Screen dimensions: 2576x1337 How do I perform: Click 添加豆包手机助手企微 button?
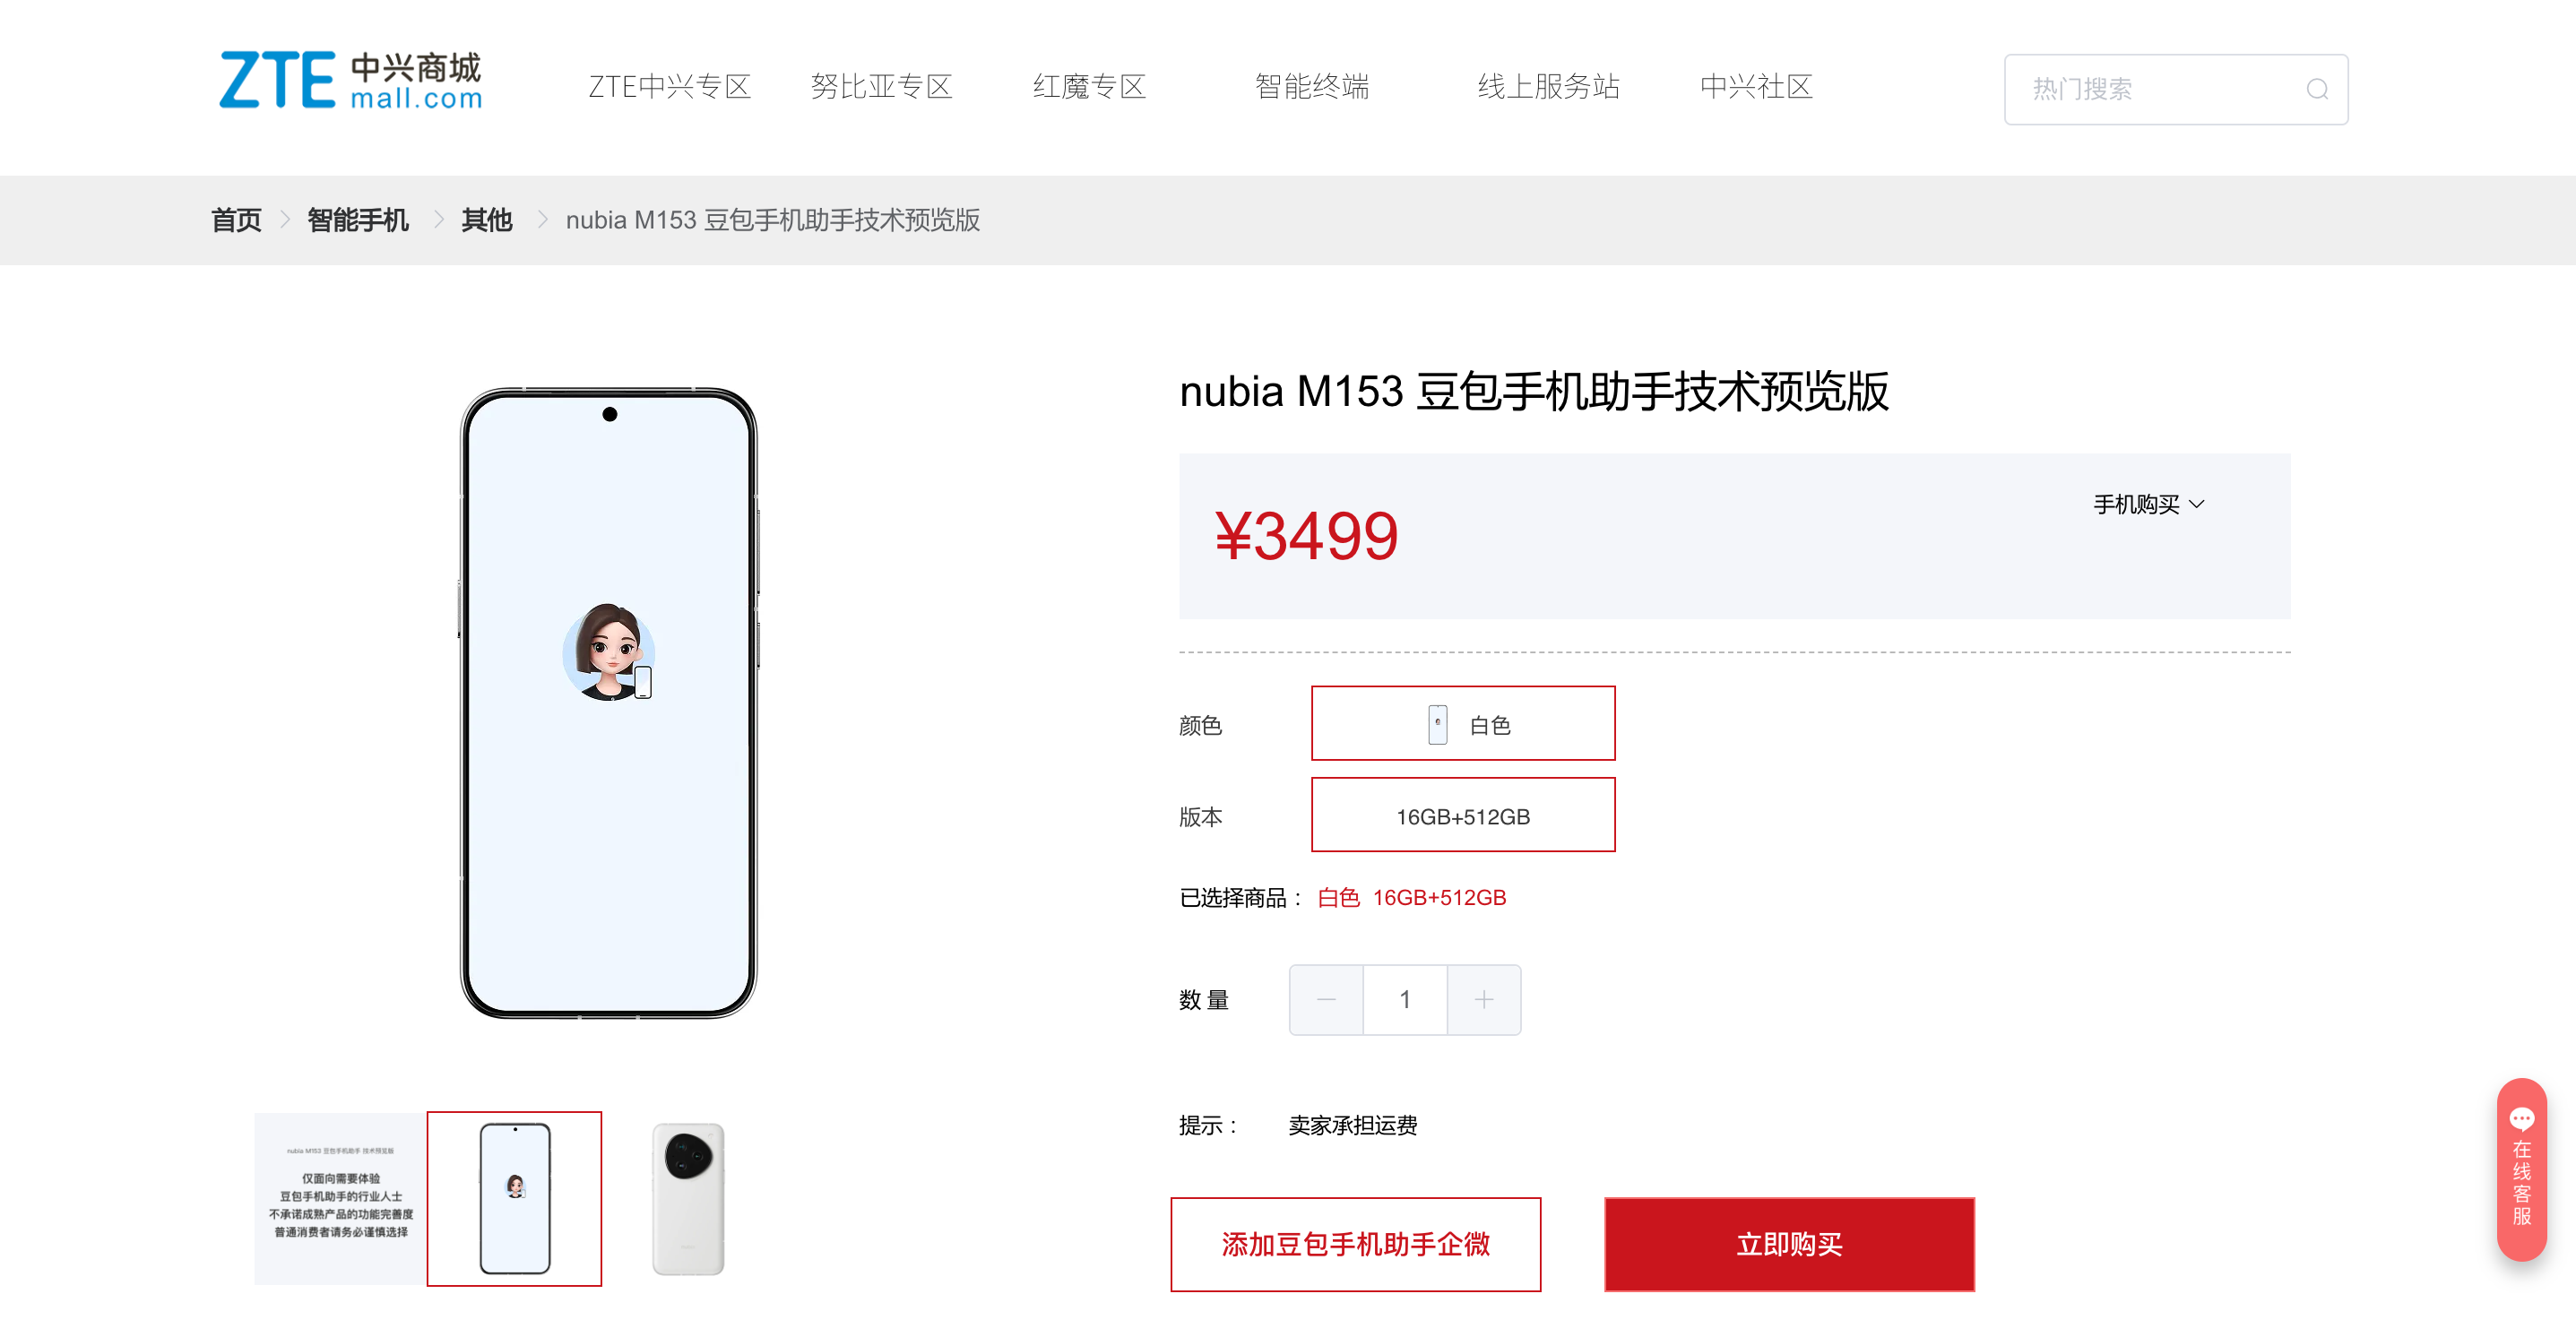(1355, 1244)
